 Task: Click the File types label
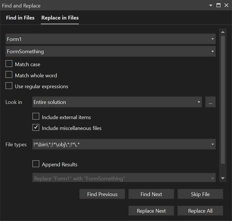point(16,145)
